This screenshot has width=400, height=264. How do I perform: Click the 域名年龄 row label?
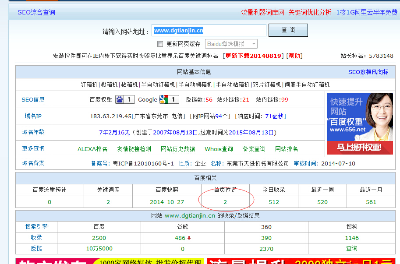(33, 132)
